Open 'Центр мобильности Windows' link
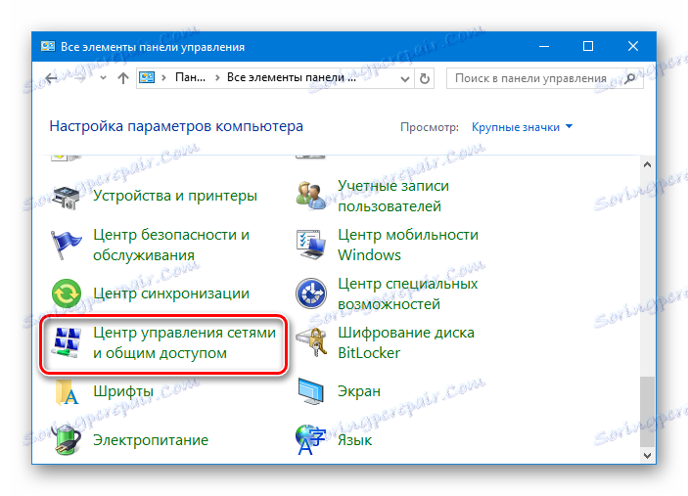The height and width of the screenshot is (496, 688). (408, 245)
